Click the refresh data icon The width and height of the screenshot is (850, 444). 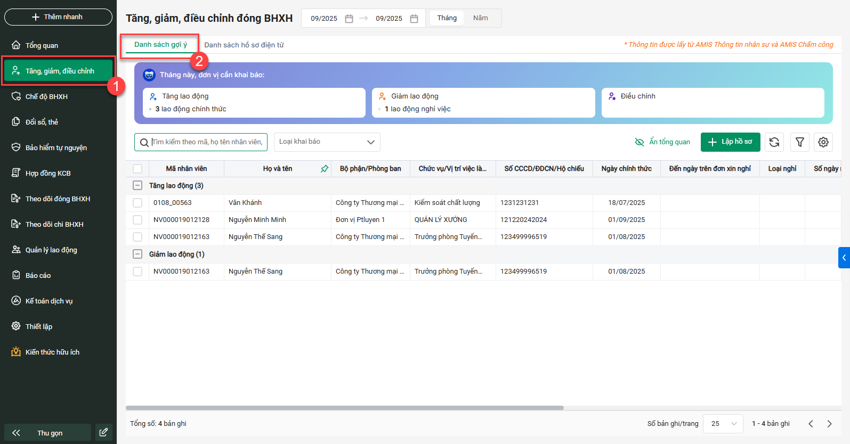774,142
